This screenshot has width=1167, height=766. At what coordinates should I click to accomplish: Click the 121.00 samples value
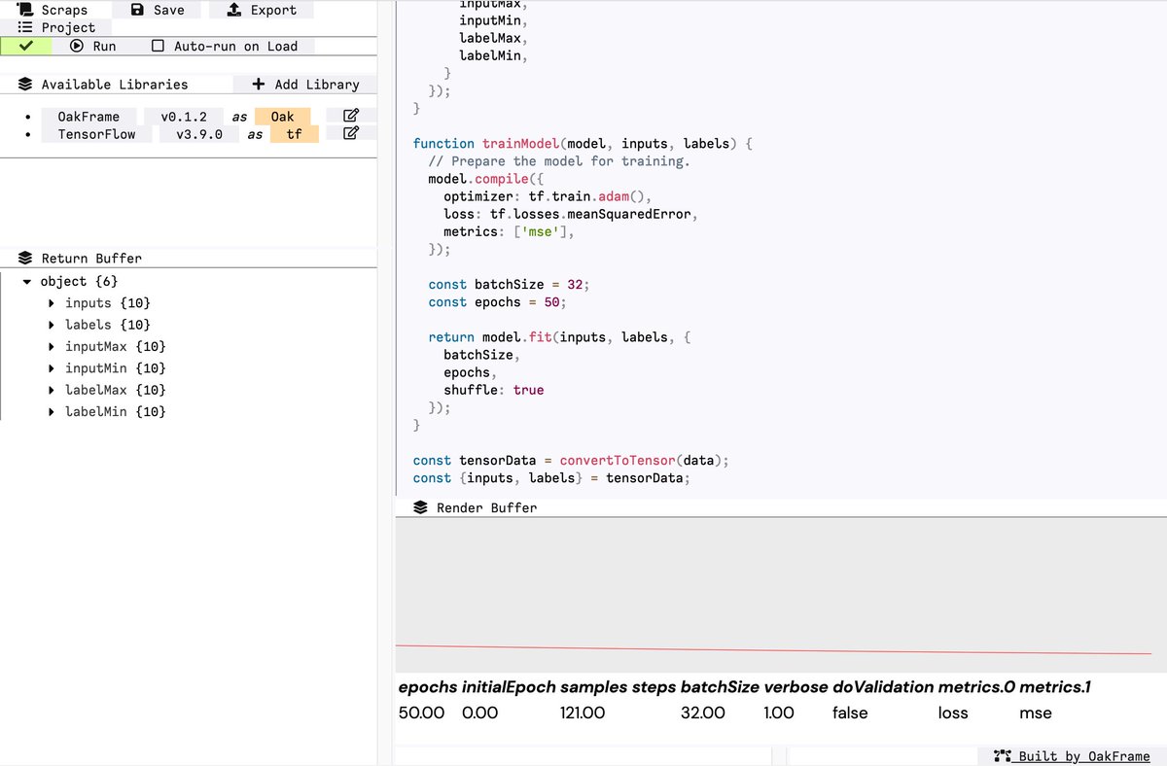(583, 713)
